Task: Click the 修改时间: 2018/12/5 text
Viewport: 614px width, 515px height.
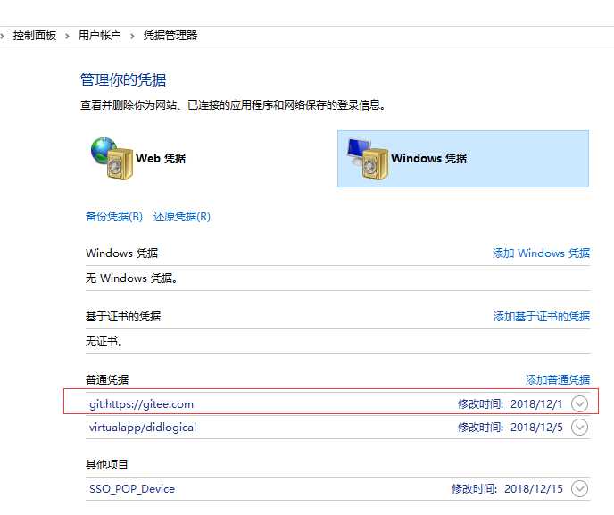Action: 510,428
